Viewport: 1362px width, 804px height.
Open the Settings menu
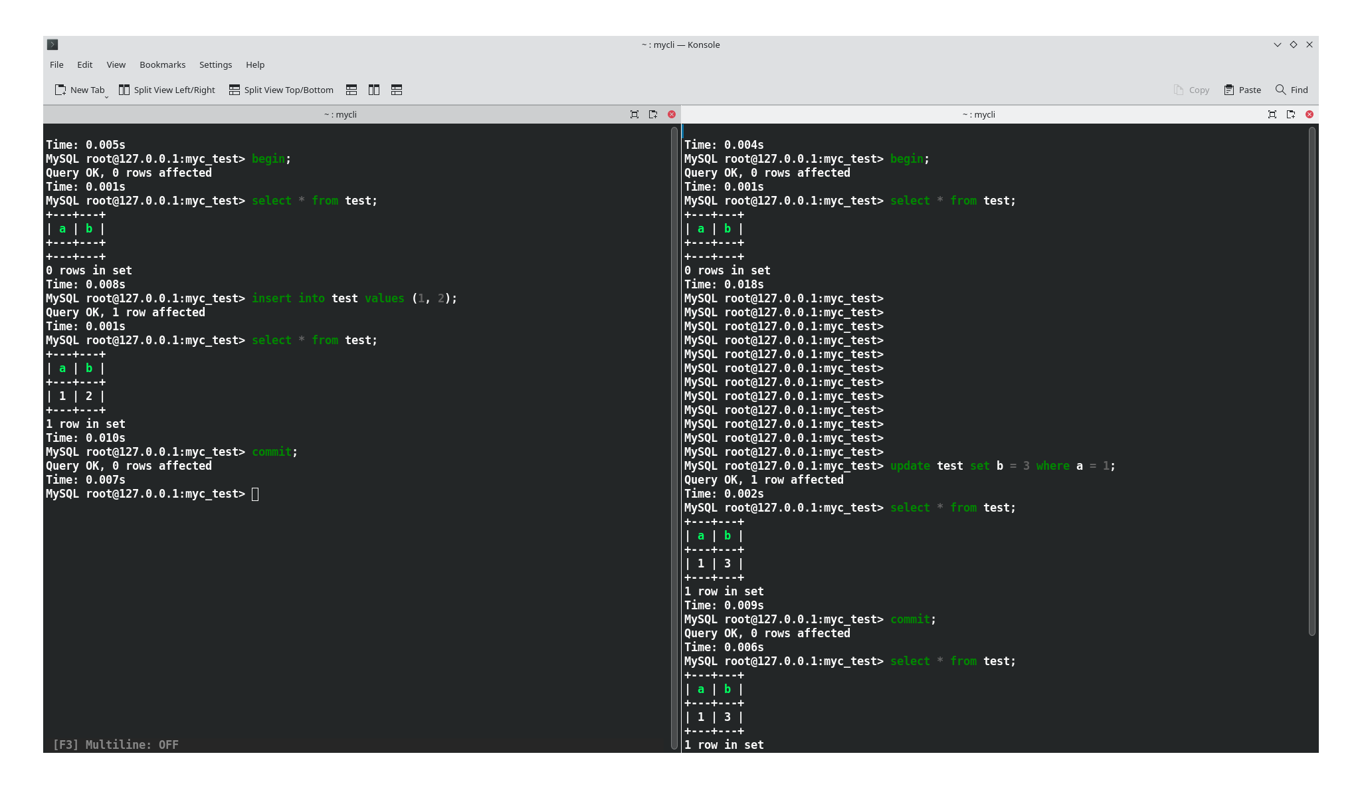215,64
